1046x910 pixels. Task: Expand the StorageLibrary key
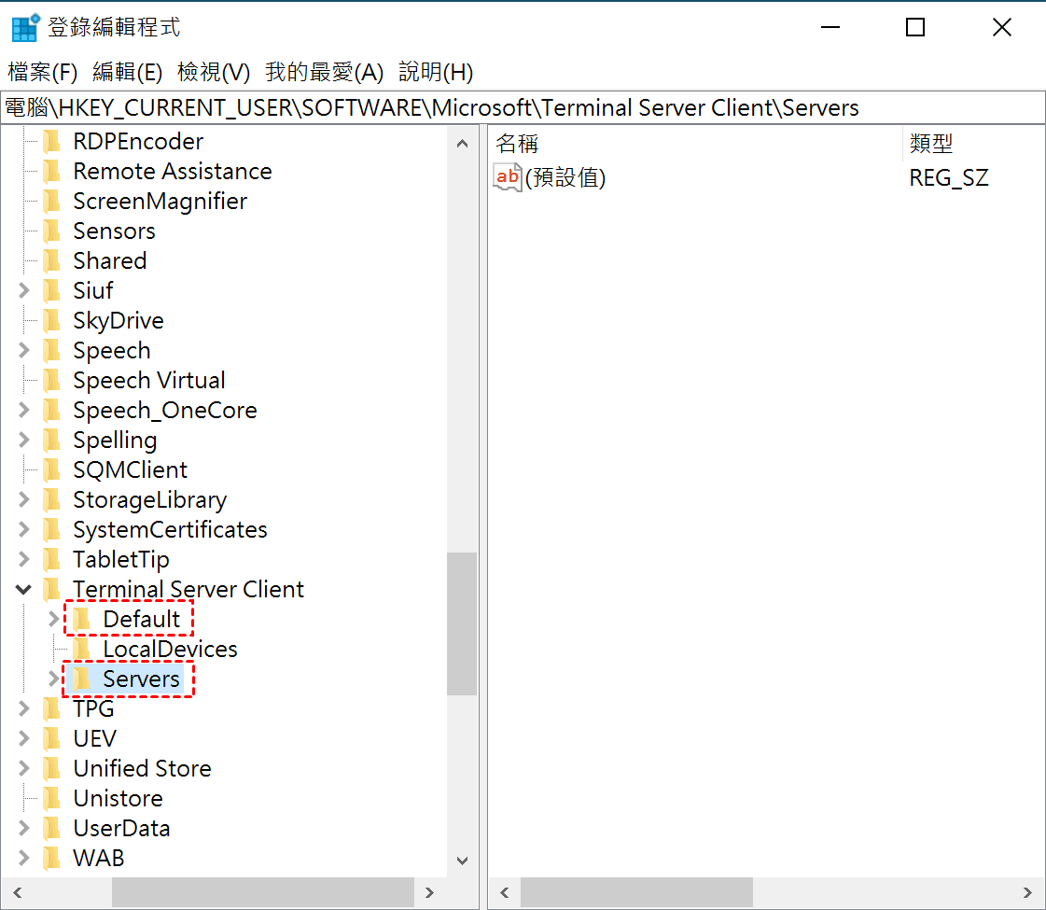tap(23, 499)
